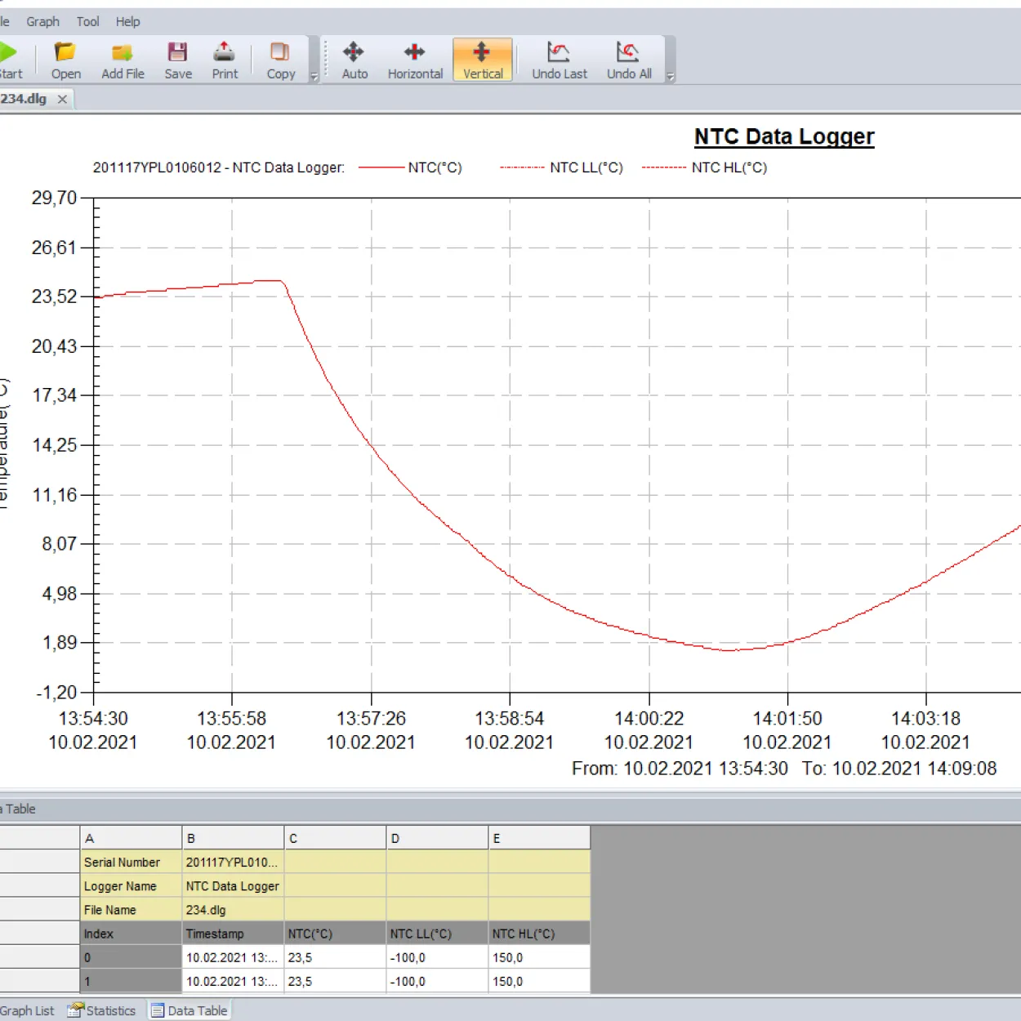1021x1021 pixels.
Task: Open the Help menu
Action: pos(127,21)
